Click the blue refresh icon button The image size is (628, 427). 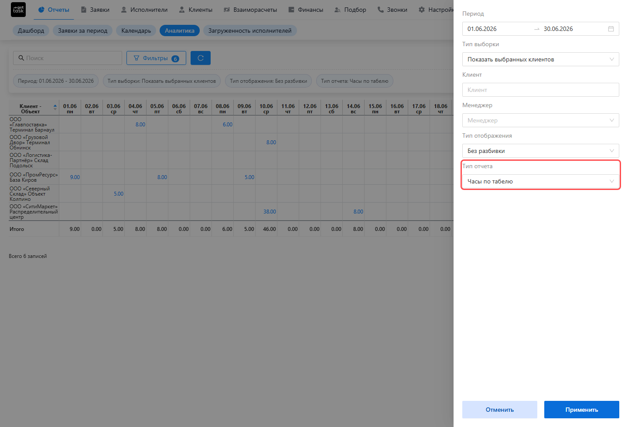201,58
